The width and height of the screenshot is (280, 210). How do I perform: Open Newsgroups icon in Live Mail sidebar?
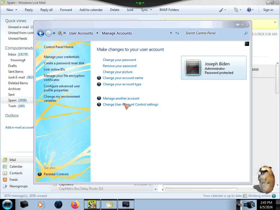(x=5, y=186)
